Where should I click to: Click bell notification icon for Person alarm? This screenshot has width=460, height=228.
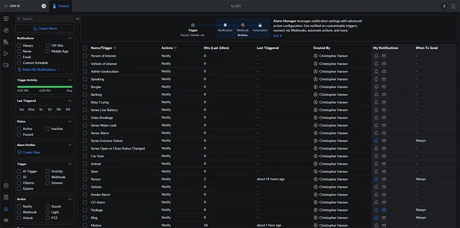[376, 179]
